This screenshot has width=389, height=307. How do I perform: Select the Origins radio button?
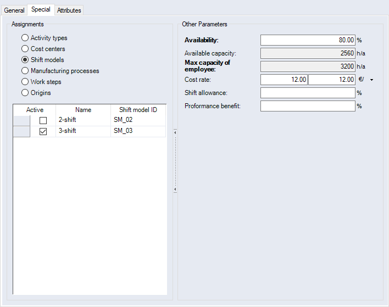(x=25, y=93)
